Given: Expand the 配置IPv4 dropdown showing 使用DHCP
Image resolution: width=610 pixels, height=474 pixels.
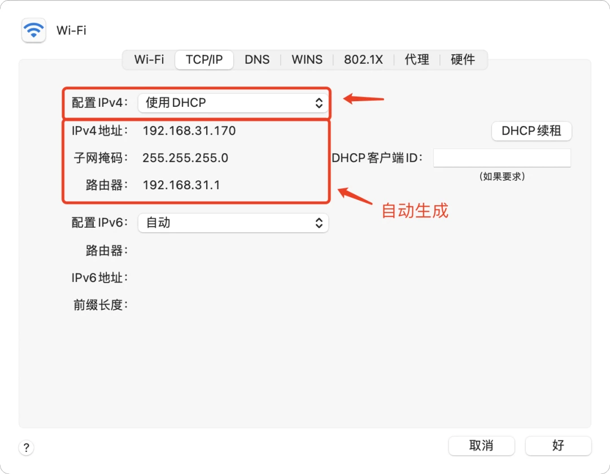Looking at the screenshot, I should pos(233,103).
